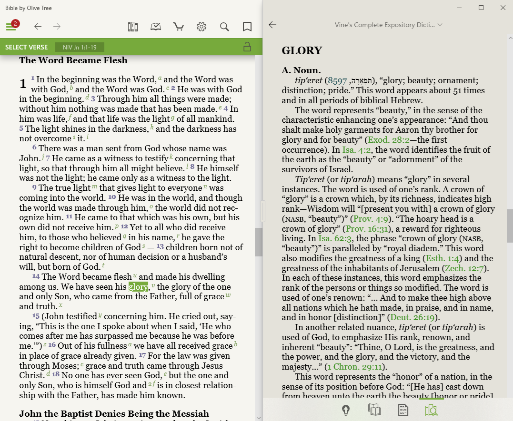Switch to the parallel book tab
Screen dimensions: 513x421
click(374, 410)
